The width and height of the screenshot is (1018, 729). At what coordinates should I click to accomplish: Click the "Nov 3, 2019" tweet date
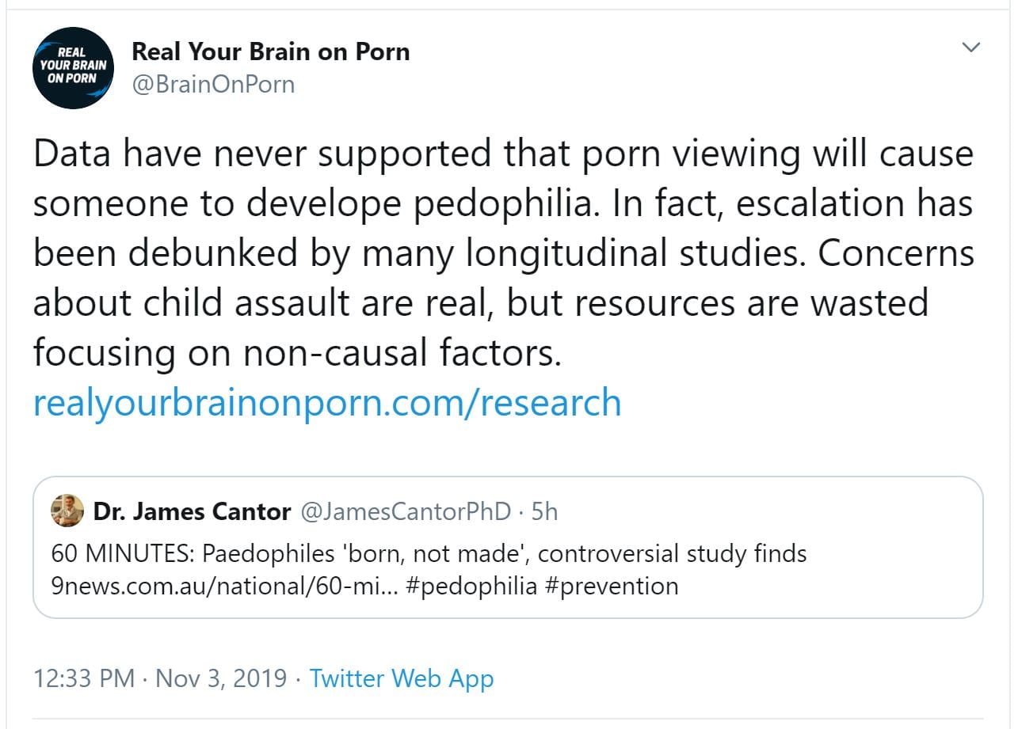pos(221,679)
